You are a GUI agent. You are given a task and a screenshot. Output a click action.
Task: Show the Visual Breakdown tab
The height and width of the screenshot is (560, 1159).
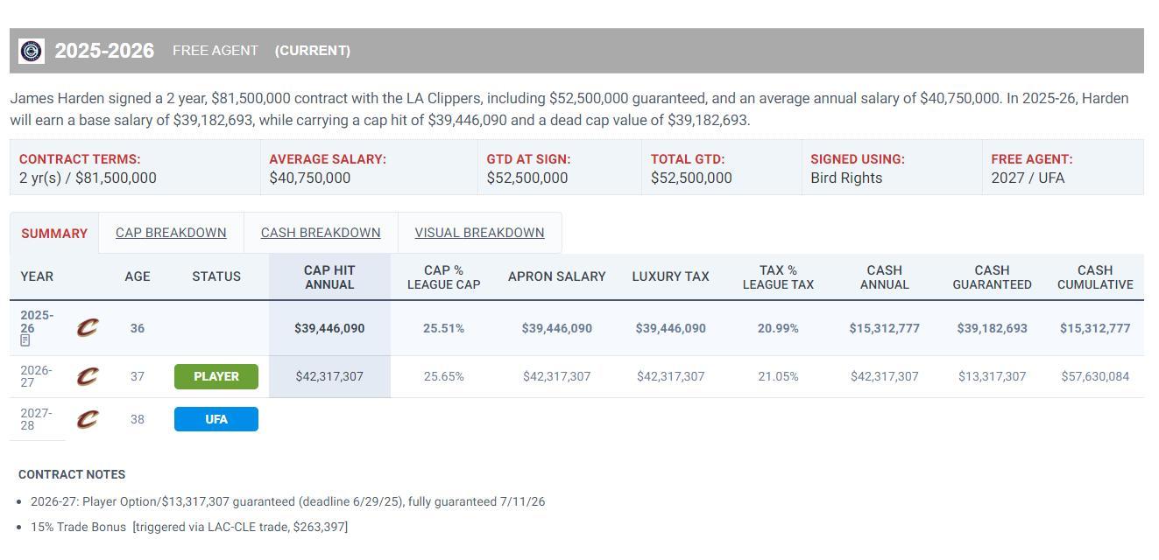(x=479, y=233)
